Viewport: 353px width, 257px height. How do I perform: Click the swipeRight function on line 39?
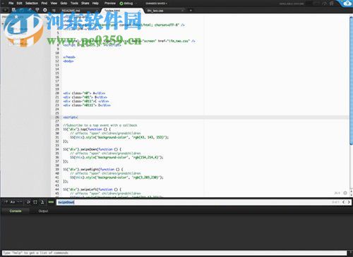(90, 169)
